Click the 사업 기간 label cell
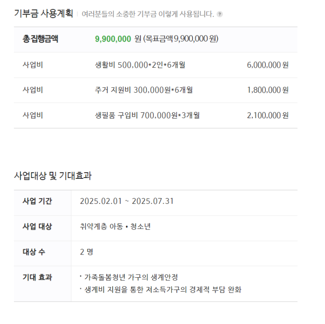The image size is (325, 324). pyautogui.click(x=42, y=203)
